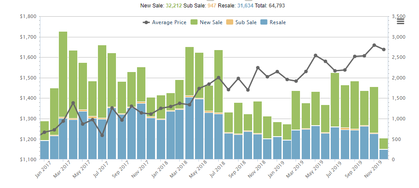
Task: Click the $1,800 left axis label
Action: (x=28, y=16)
